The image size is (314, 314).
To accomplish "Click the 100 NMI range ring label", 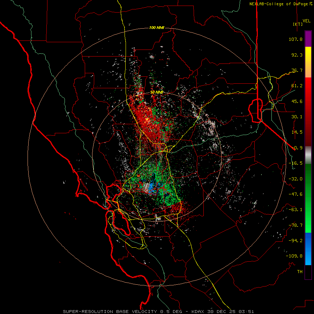I will click(157, 28).
